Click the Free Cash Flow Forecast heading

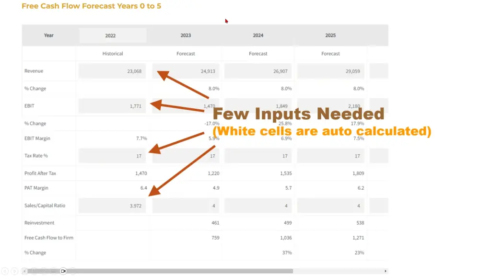(x=91, y=6)
